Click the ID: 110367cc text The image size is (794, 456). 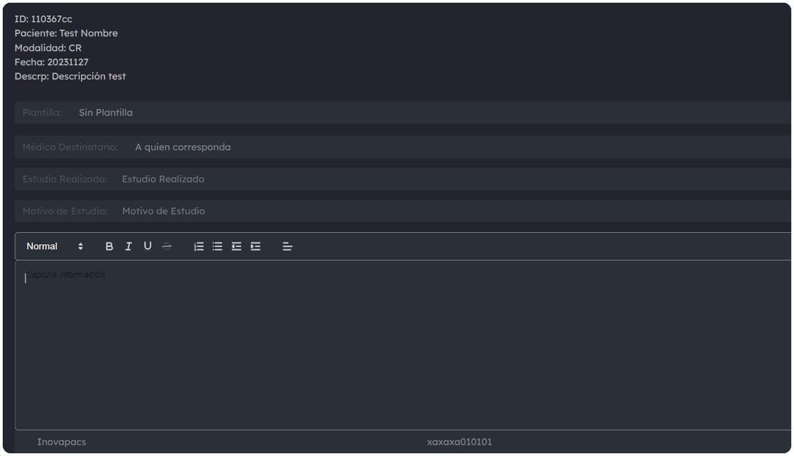[44, 19]
